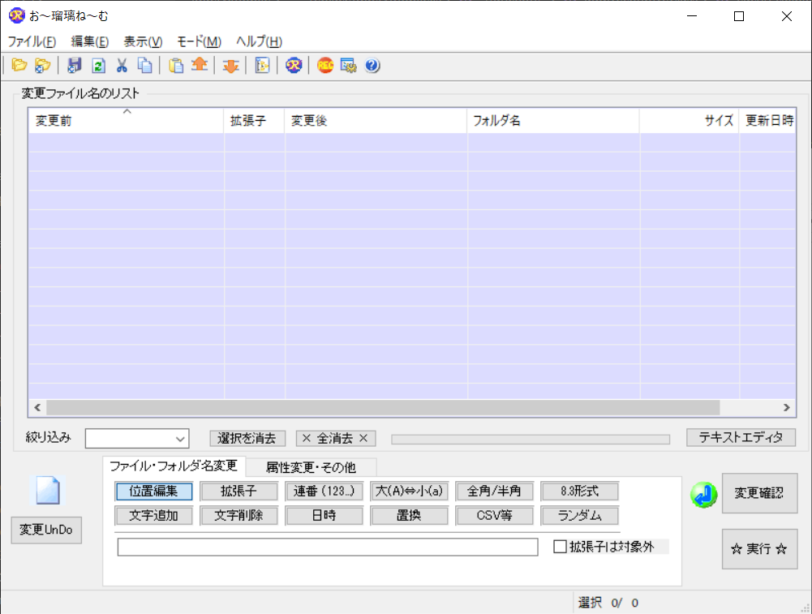The width and height of the screenshot is (812, 614).
Task: Click the floppy disk save icon
Action: 75,65
